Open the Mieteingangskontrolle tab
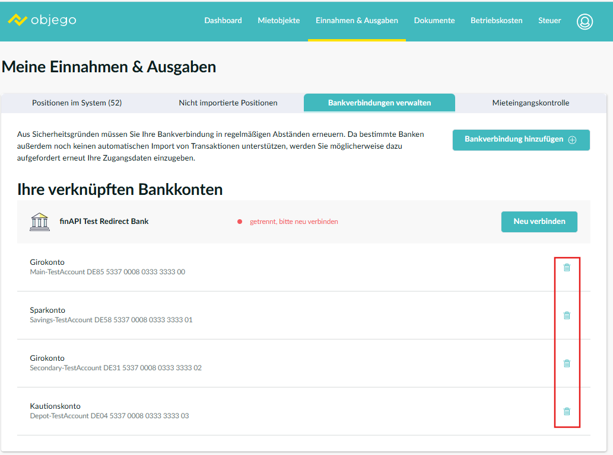Screen dimensions: 613x455 click(531, 103)
